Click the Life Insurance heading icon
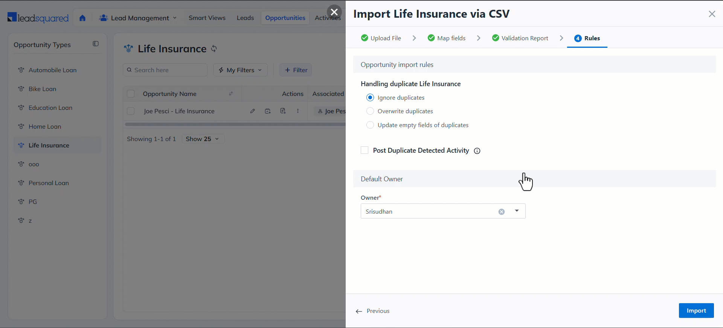The height and width of the screenshot is (328, 723). tap(128, 49)
